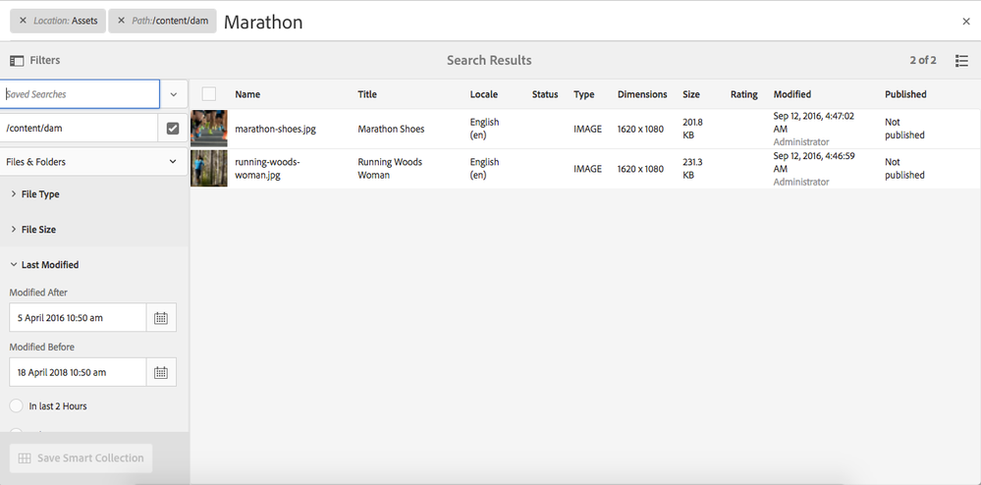The image size is (981, 485).
Task: Open the Saved Searches dropdown arrow
Action: (x=173, y=95)
